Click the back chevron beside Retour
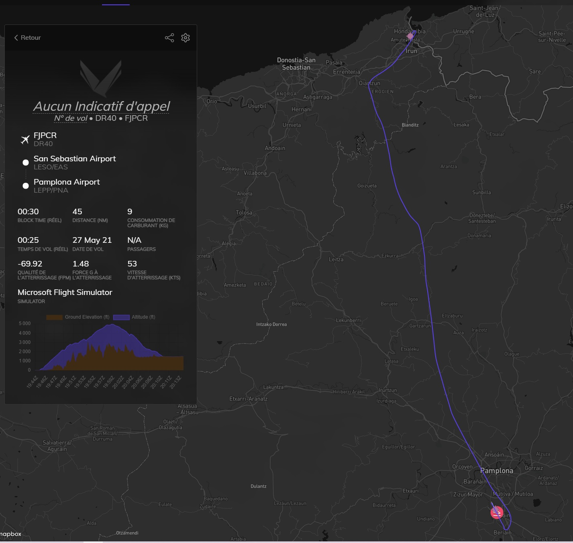This screenshot has height=543, width=573. pyautogui.click(x=16, y=38)
